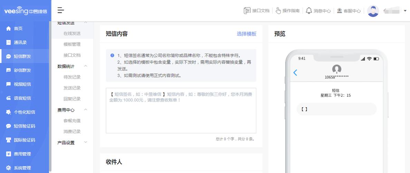Open 彩信群发 in the sidebar
410x173 pixels.
(22, 70)
